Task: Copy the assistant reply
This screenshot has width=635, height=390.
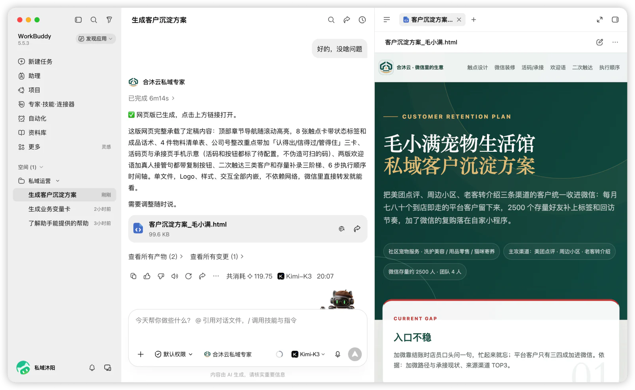Action: [x=133, y=276]
